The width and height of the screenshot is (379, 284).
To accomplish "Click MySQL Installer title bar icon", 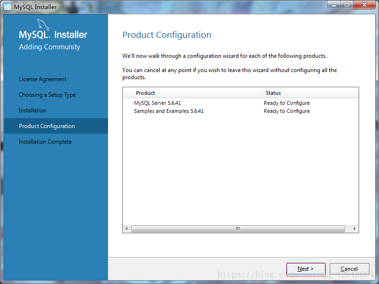I will (8, 7).
